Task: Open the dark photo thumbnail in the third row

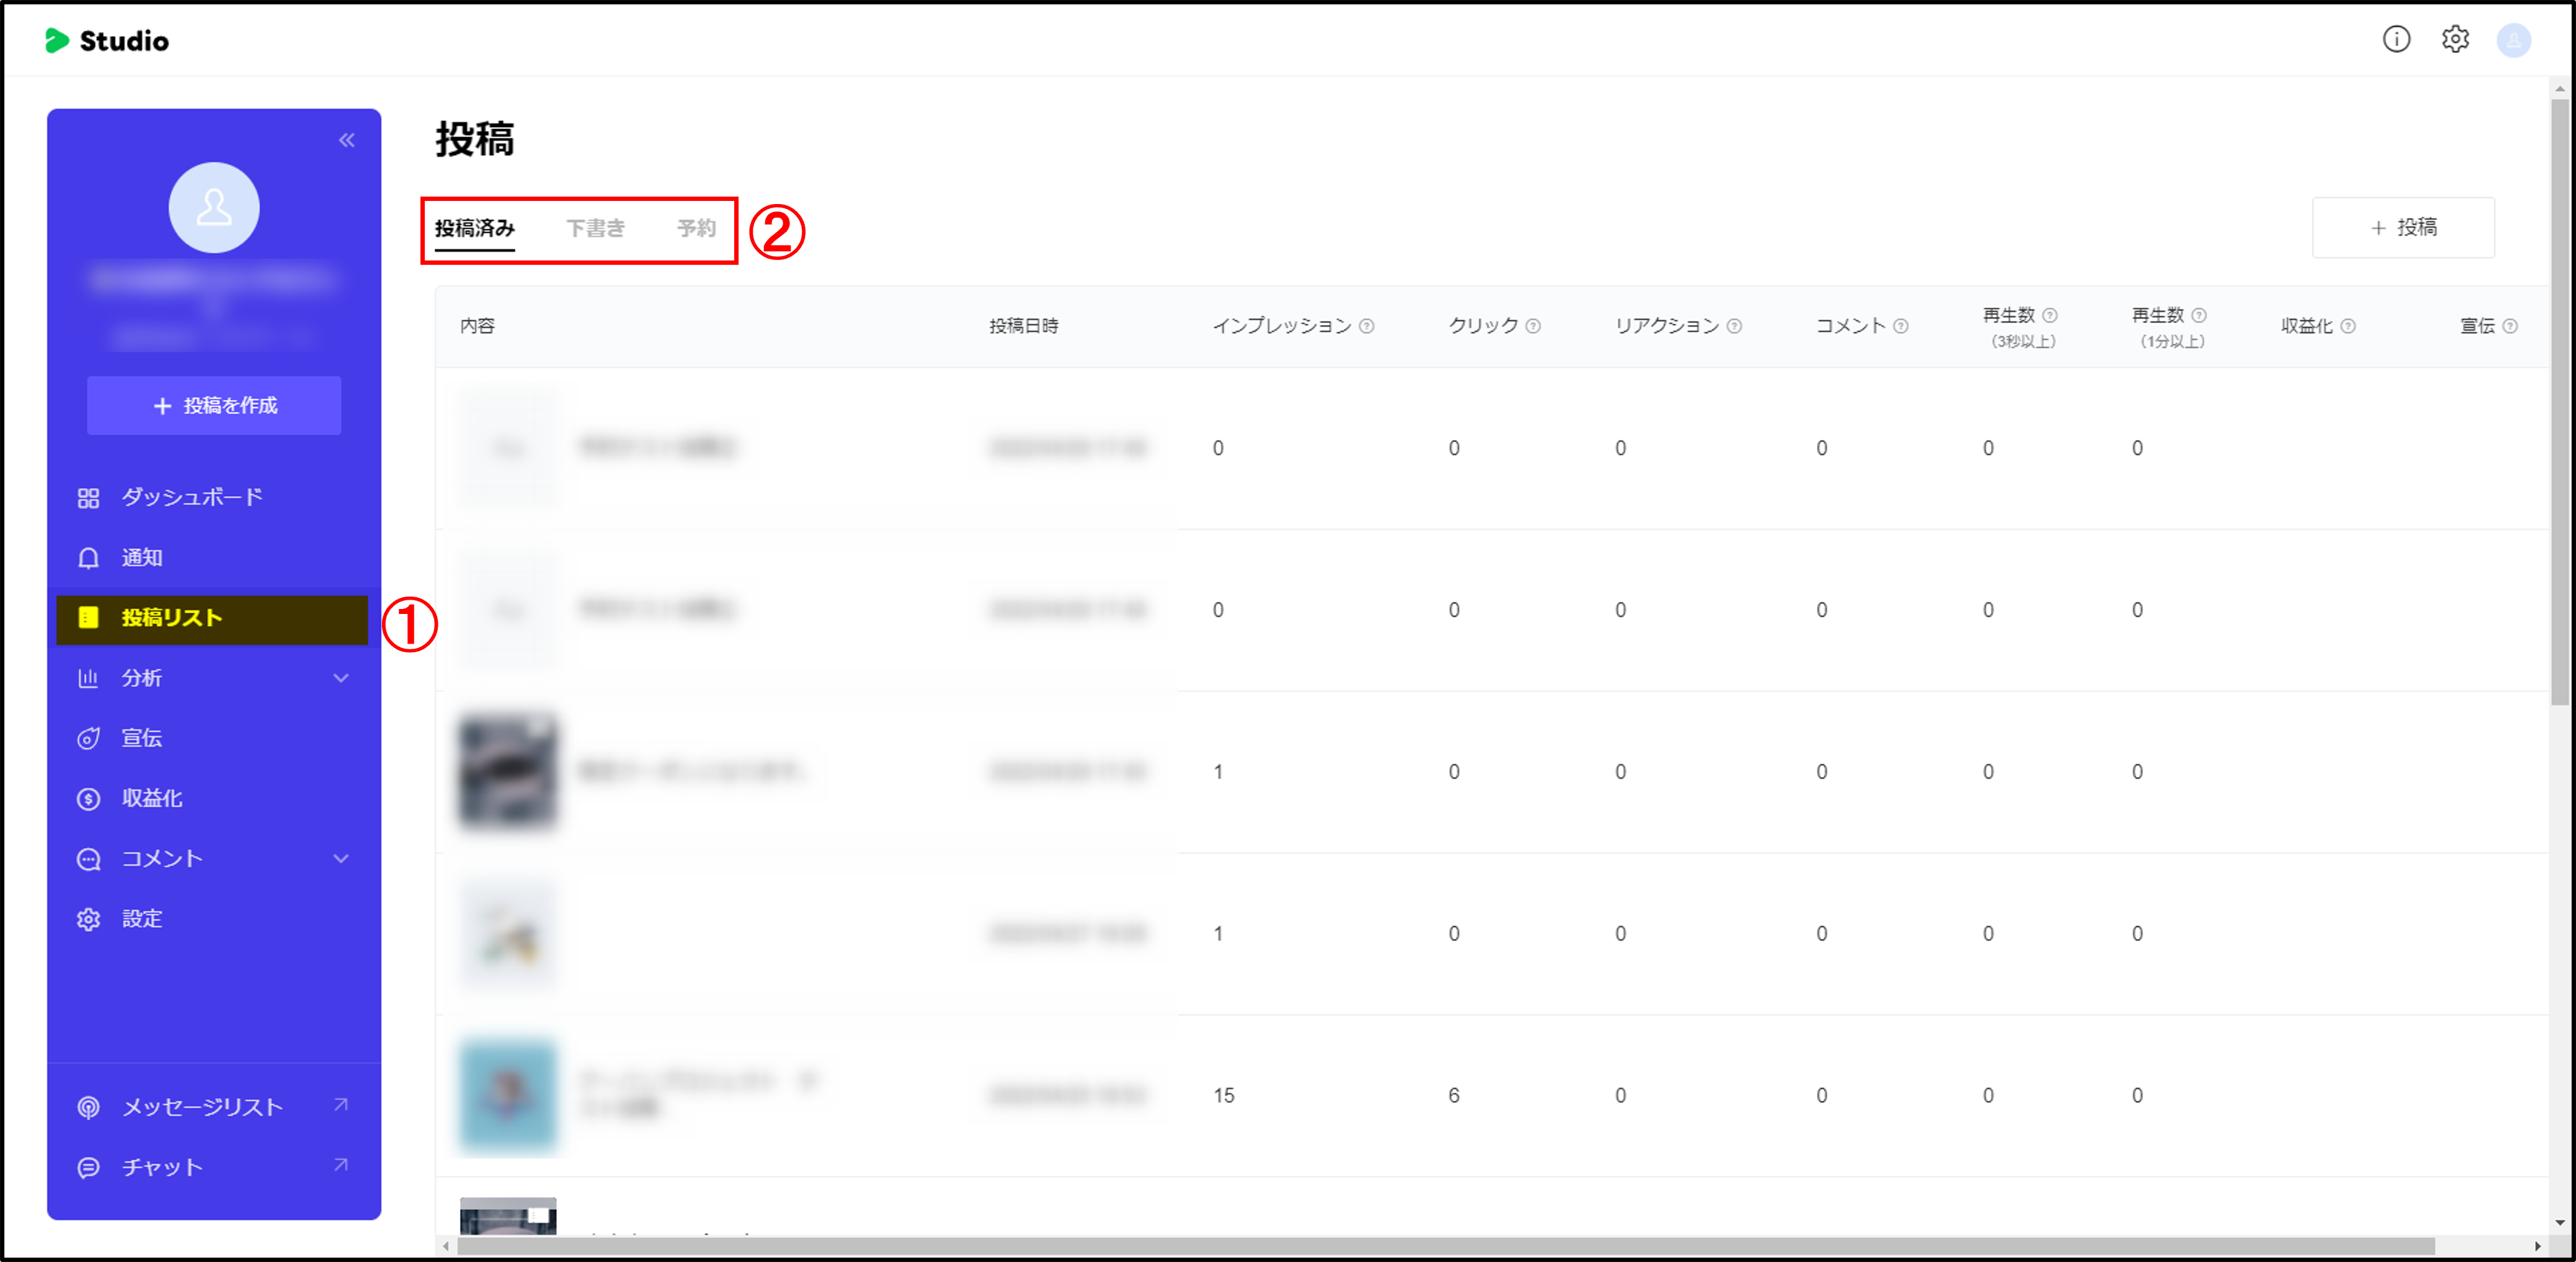Action: pos(507,772)
